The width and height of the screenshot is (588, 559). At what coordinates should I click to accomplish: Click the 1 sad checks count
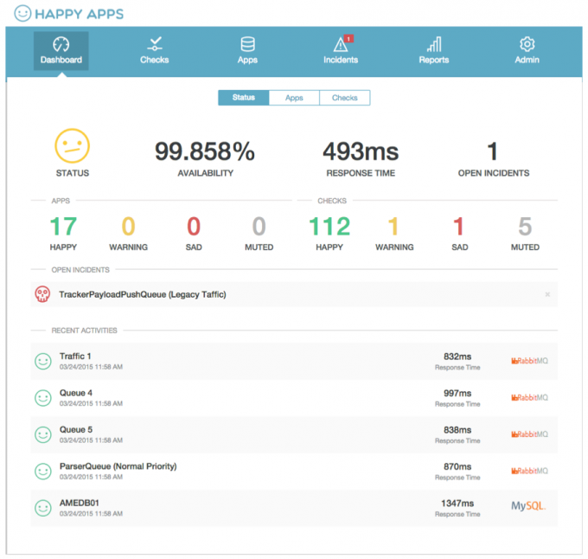[x=458, y=227]
